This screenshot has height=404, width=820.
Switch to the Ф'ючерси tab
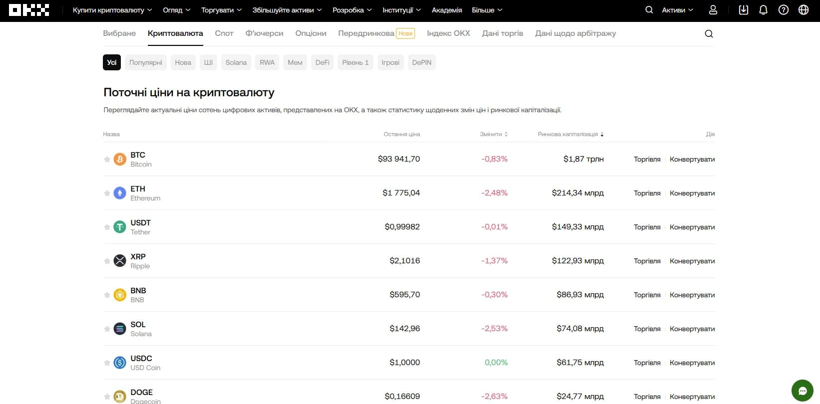(x=264, y=33)
